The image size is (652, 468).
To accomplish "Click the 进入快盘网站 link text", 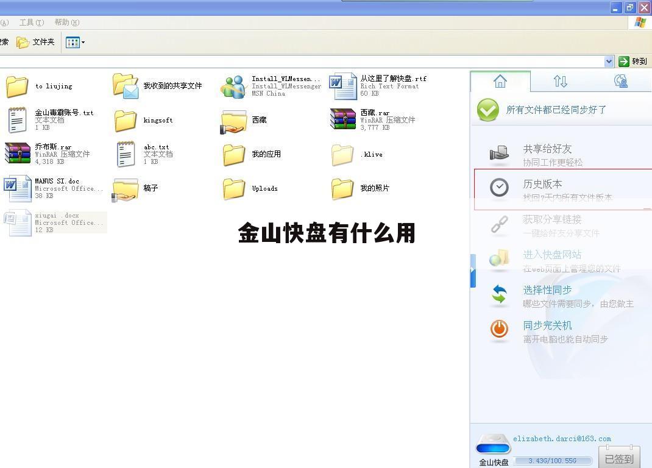I will (x=552, y=255).
